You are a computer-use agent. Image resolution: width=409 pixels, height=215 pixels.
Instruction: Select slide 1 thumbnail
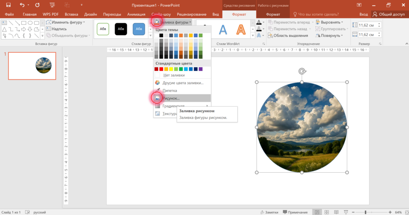[x=32, y=66]
